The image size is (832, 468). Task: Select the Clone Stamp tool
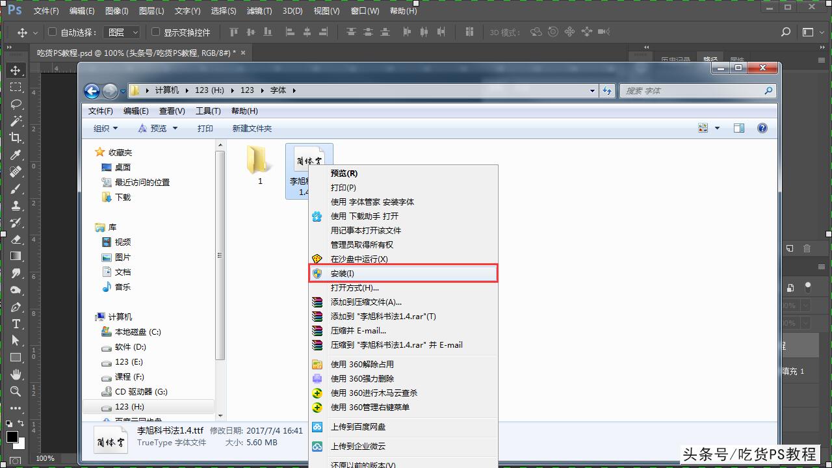pos(16,205)
